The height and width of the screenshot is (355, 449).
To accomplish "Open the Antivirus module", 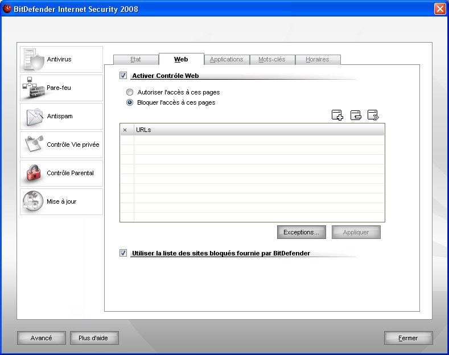I will [61, 59].
